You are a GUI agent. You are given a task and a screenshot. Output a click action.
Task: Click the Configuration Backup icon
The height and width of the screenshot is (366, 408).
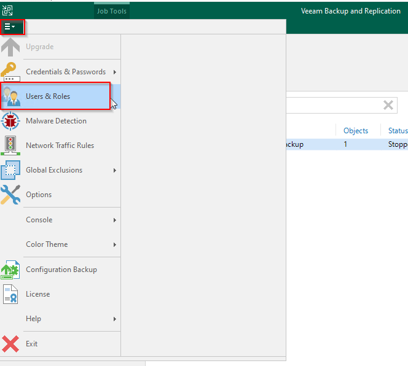pos(10,270)
